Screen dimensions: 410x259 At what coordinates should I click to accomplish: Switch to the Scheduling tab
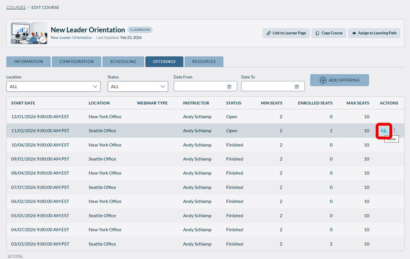click(x=123, y=61)
